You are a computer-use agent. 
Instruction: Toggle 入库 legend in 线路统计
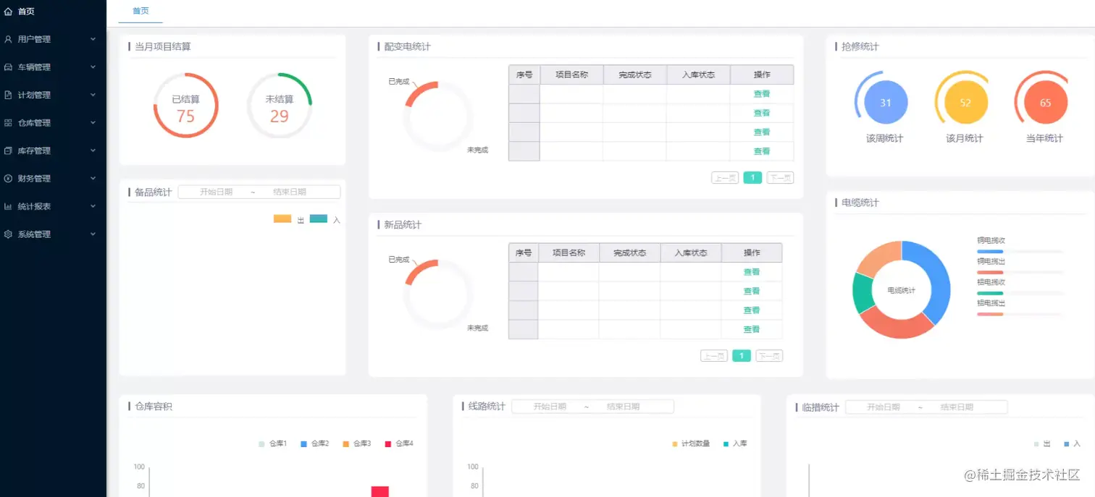(735, 443)
